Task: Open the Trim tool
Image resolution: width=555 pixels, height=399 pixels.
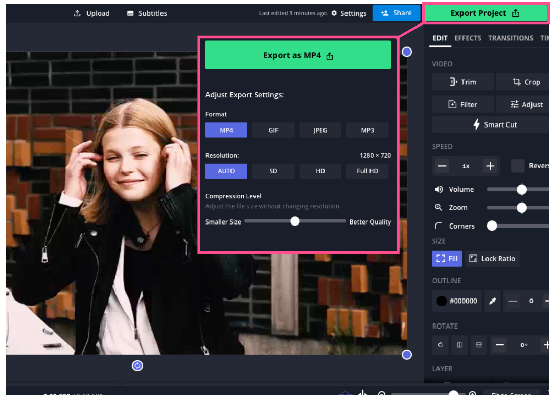Action: pos(462,82)
